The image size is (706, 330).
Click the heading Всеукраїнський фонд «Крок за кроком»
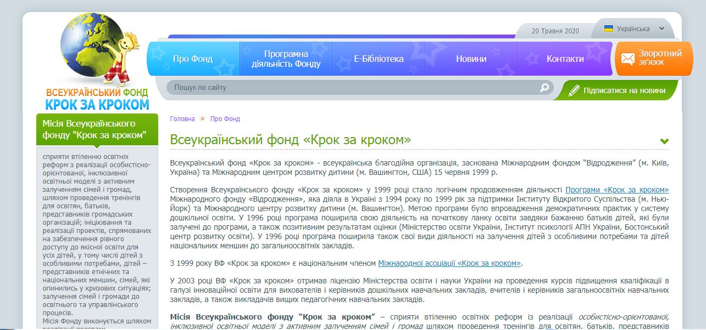(x=291, y=140)
